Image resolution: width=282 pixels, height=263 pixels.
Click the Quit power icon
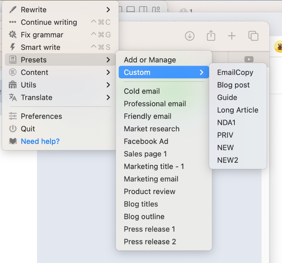[x=13, y=129]
